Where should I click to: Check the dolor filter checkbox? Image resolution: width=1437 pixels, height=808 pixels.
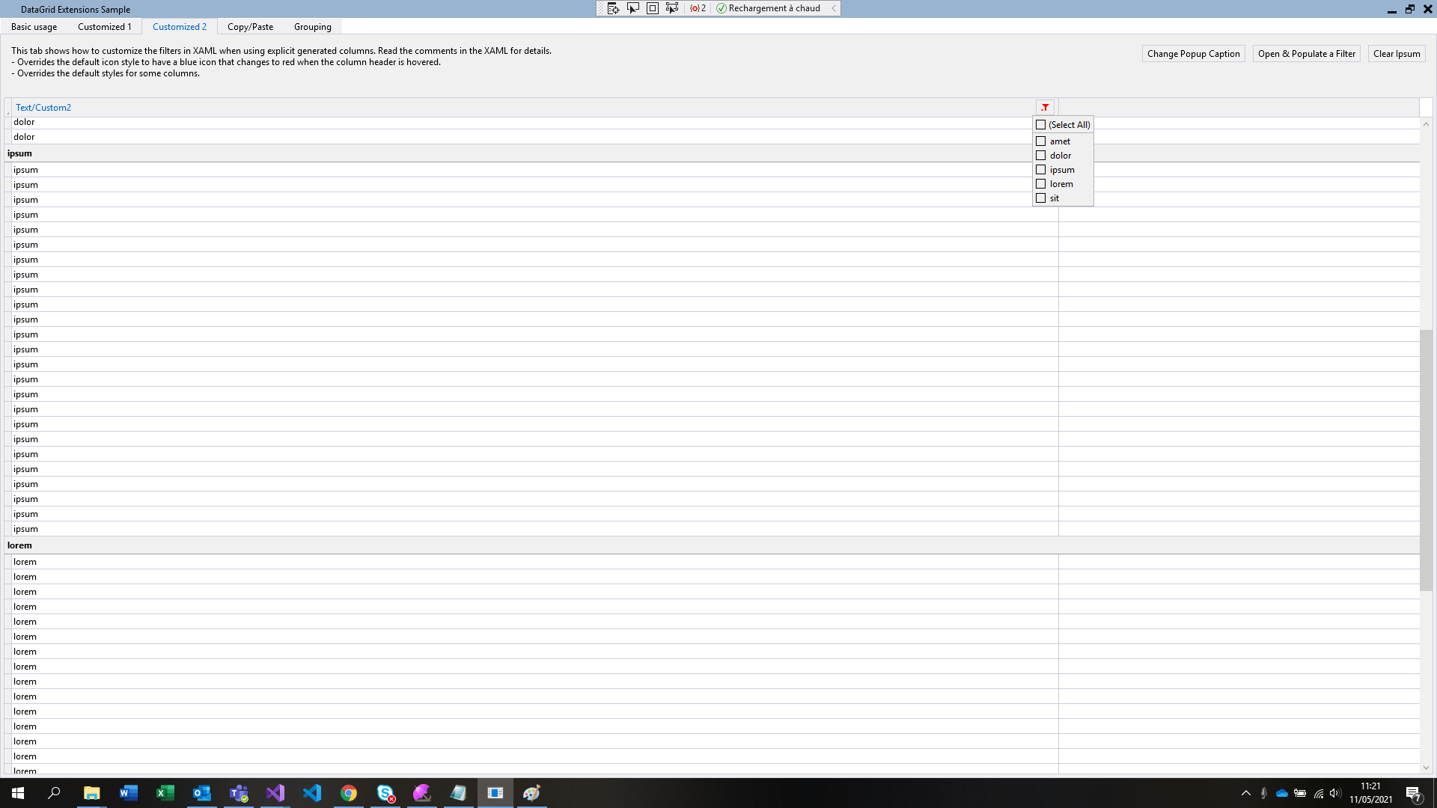point(1040,156)
